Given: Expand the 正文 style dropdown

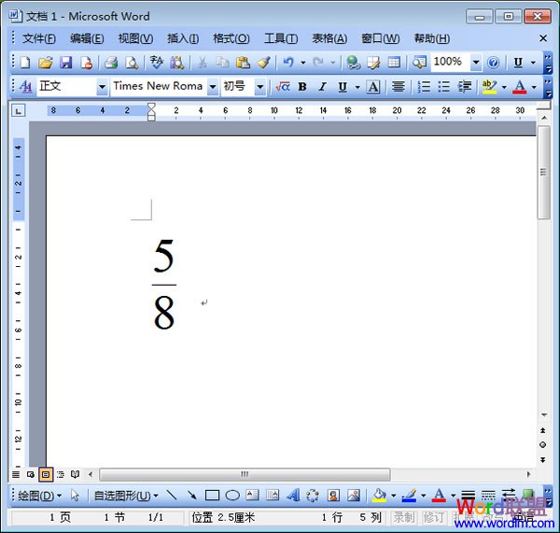Looking at the screenshot, I should tap(102, 87).
